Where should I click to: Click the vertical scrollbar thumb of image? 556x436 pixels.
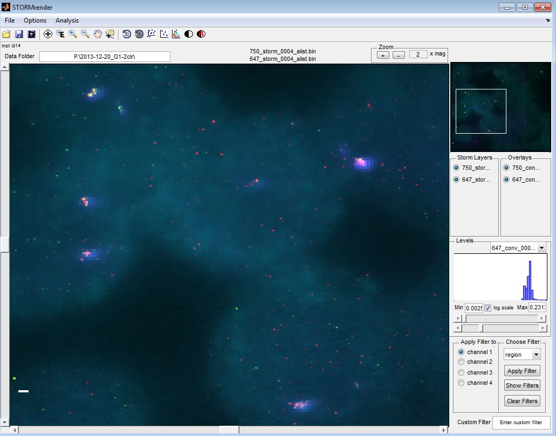pyautogui.click(x=5, y=244)
